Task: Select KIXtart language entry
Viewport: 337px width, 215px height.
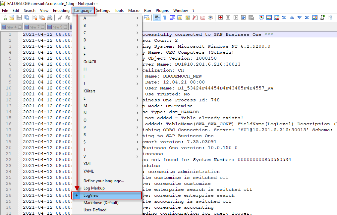Action: pyautogui.click(x=107, y=91)
